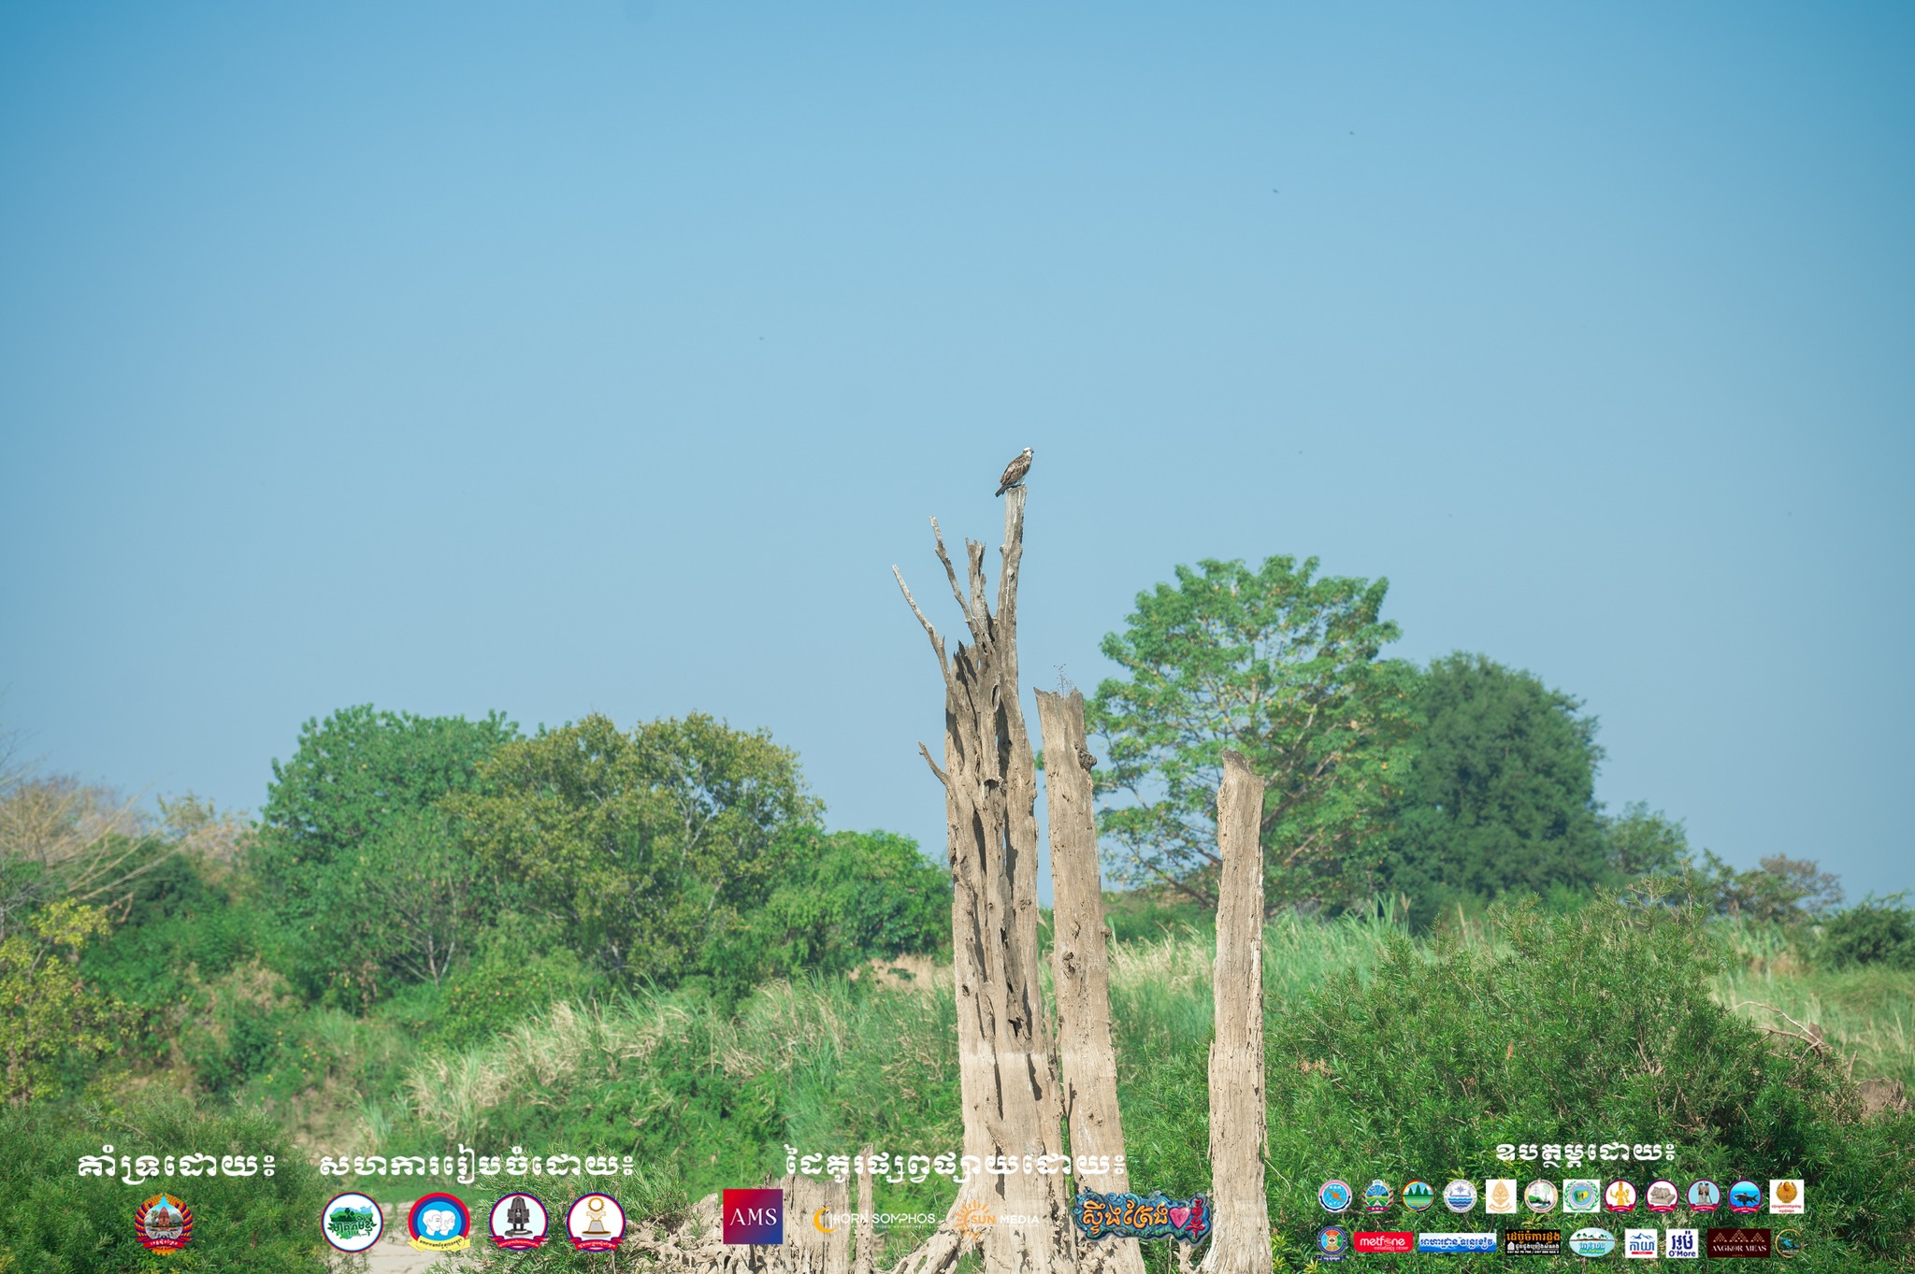Click the black Khmer text sponsor banner
Image resolution: width=1915 pixels, height=1274 pixels.
[1533, 1242]
